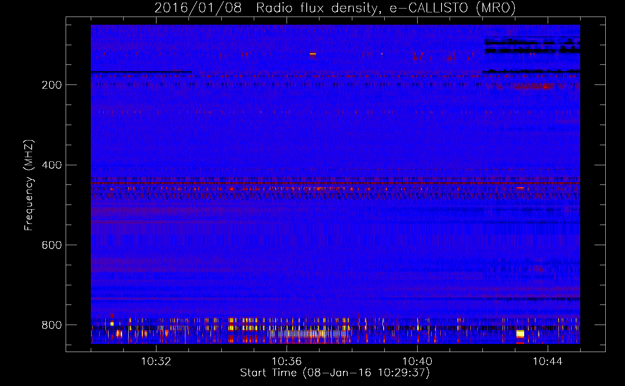This screenshot has height=386, width=625.
Task: Click the 'Frequency (MHZ)' axis label
Action: (x=29, y=185)
